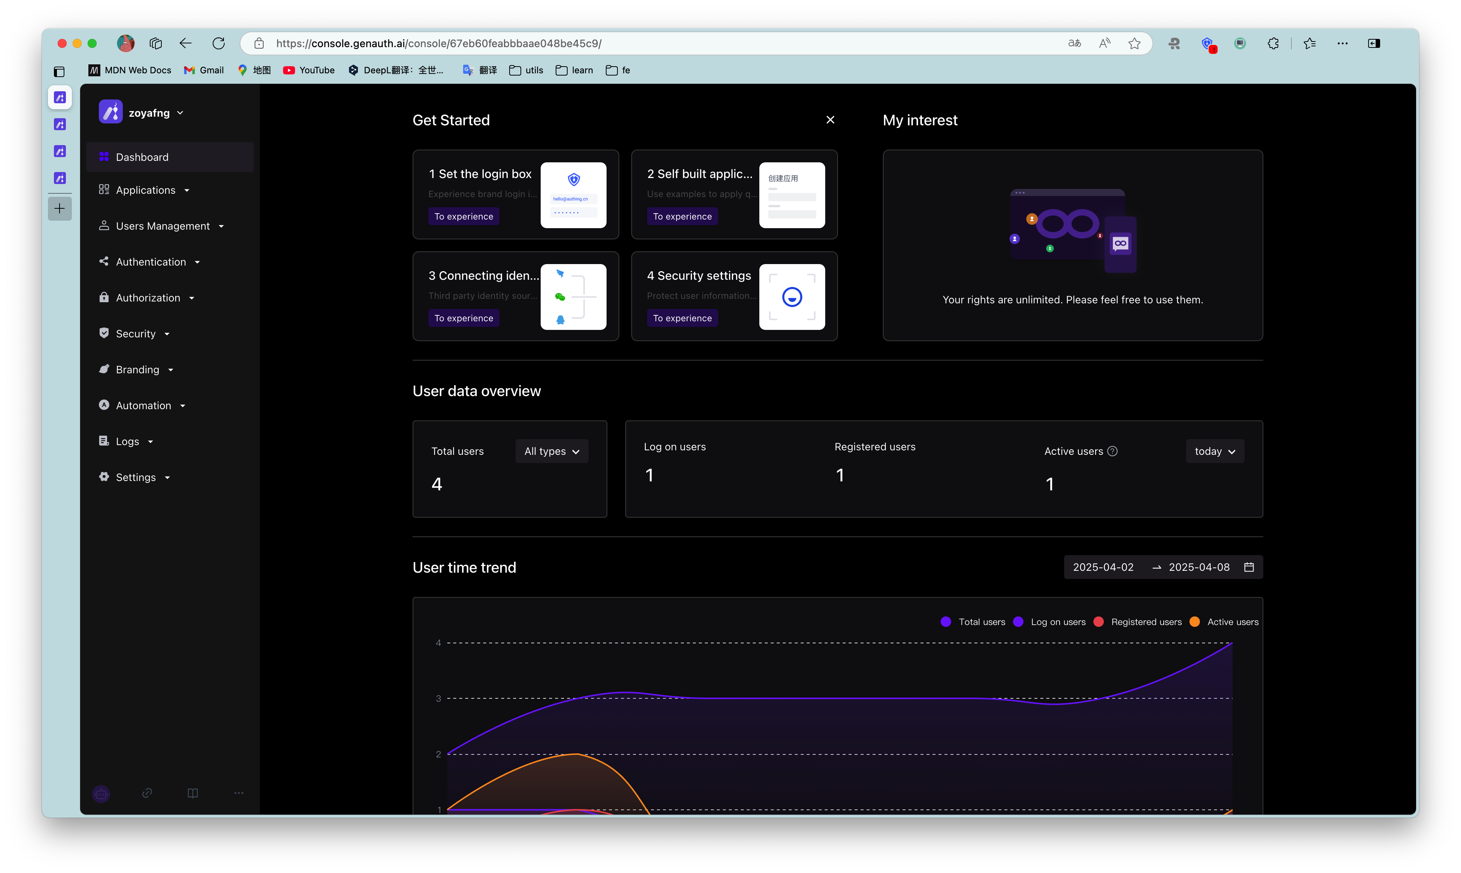Click the 2025-04-02 start date field

point(1103,567)
